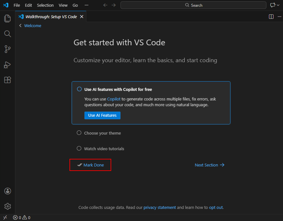Screen dimensions: 283x221
Task: Open the Manage gear icon
Action: coord(8,206)
